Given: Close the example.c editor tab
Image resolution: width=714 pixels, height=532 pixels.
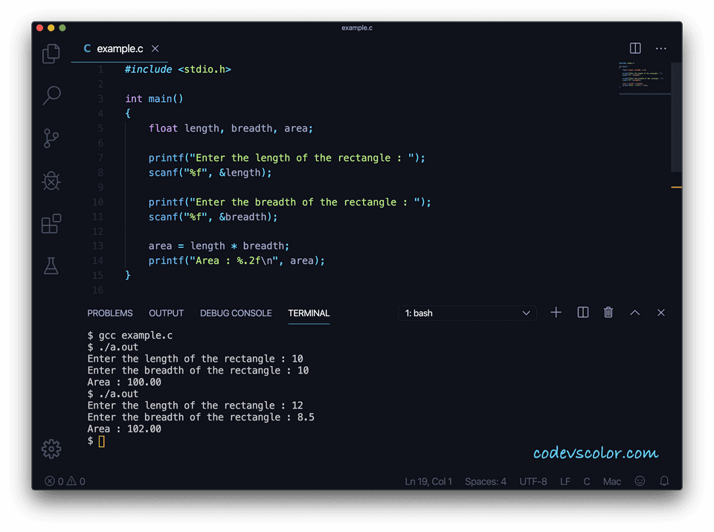Looking at the screenshot, I should (x=155, y=48).
